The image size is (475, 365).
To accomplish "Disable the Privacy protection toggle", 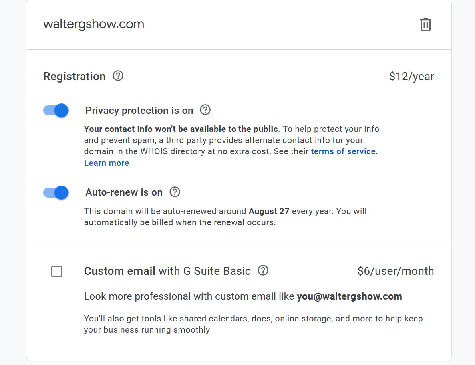I will [56, 110].
